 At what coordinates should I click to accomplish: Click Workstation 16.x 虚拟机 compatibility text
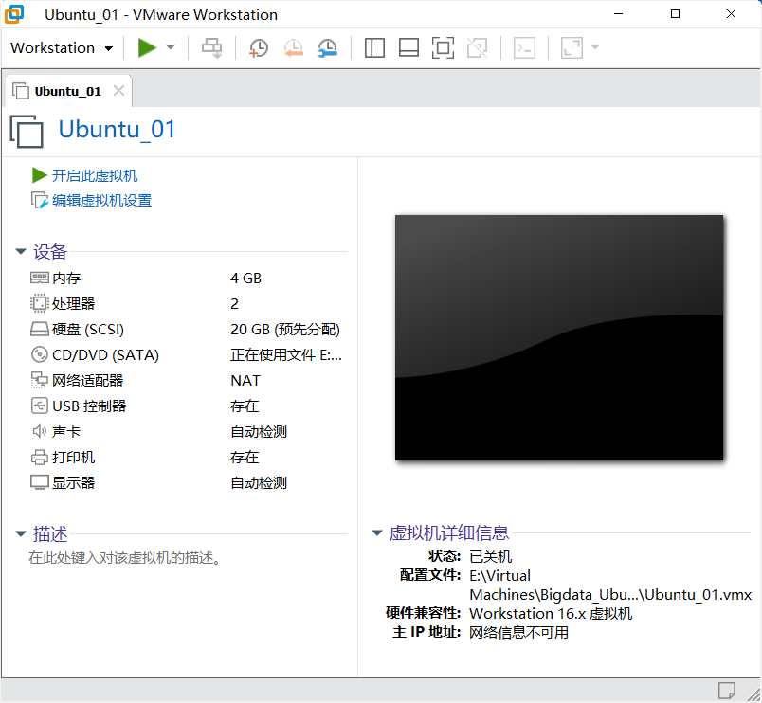(x=551, y=614)
